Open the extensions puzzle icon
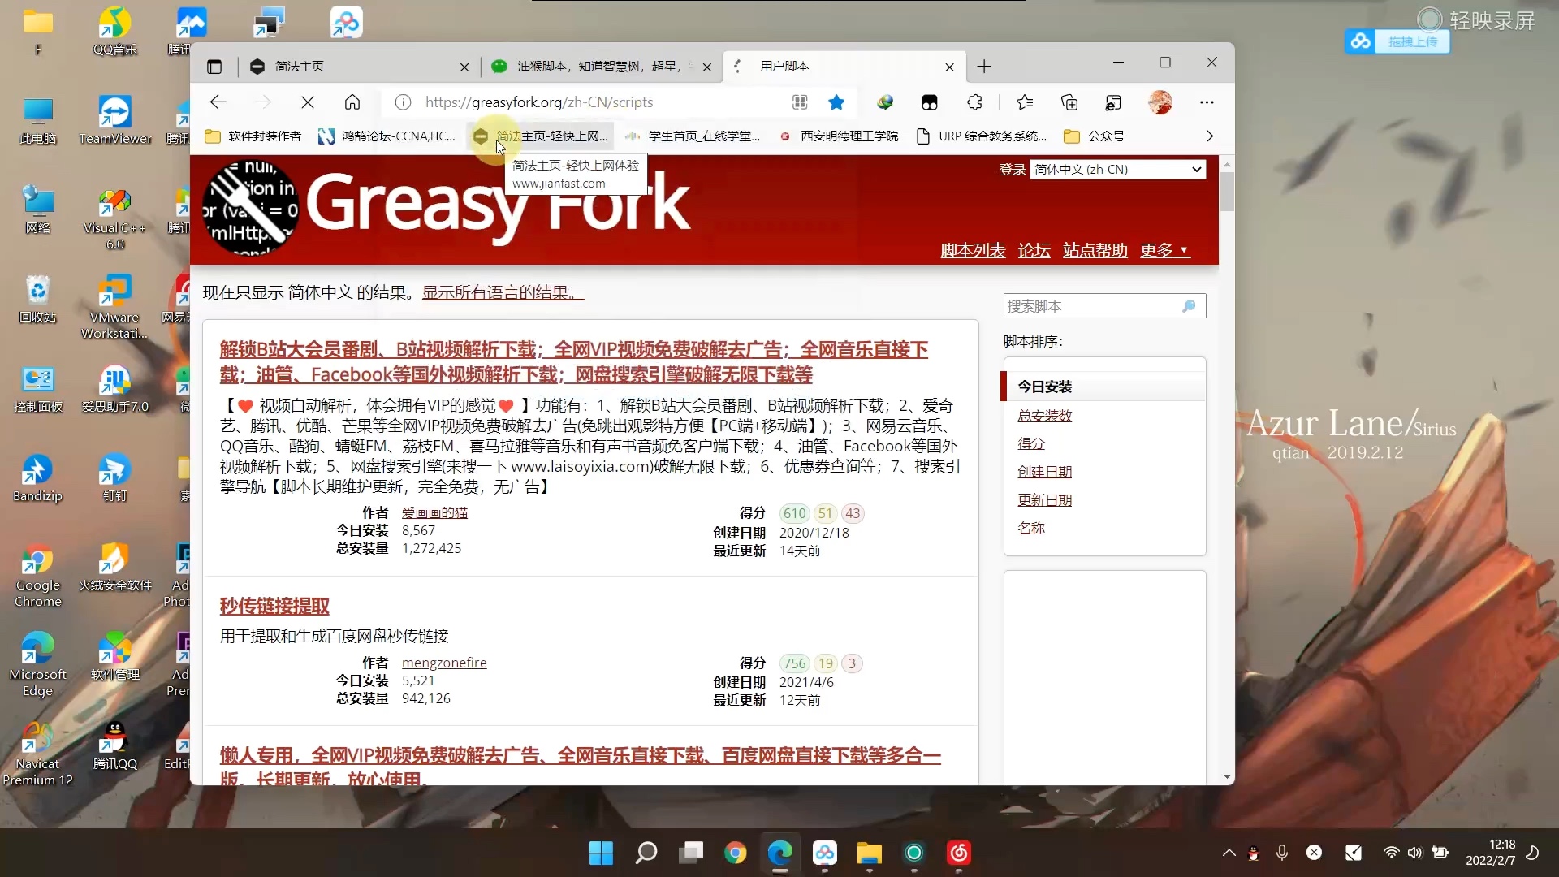This screenshot has width=1559, height=877. pos(975,102)
